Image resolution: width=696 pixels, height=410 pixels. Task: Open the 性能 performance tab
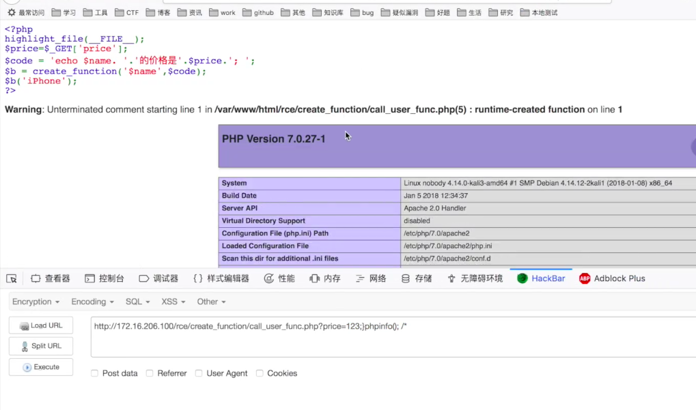pos(279,278)
